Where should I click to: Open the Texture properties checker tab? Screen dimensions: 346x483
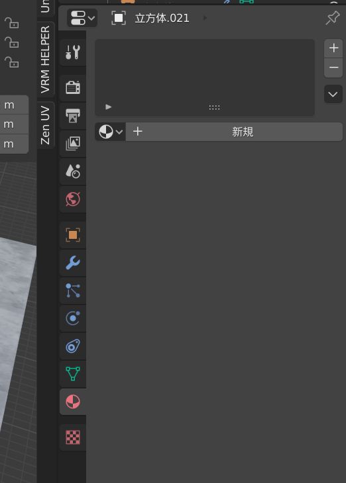[73, 437]
